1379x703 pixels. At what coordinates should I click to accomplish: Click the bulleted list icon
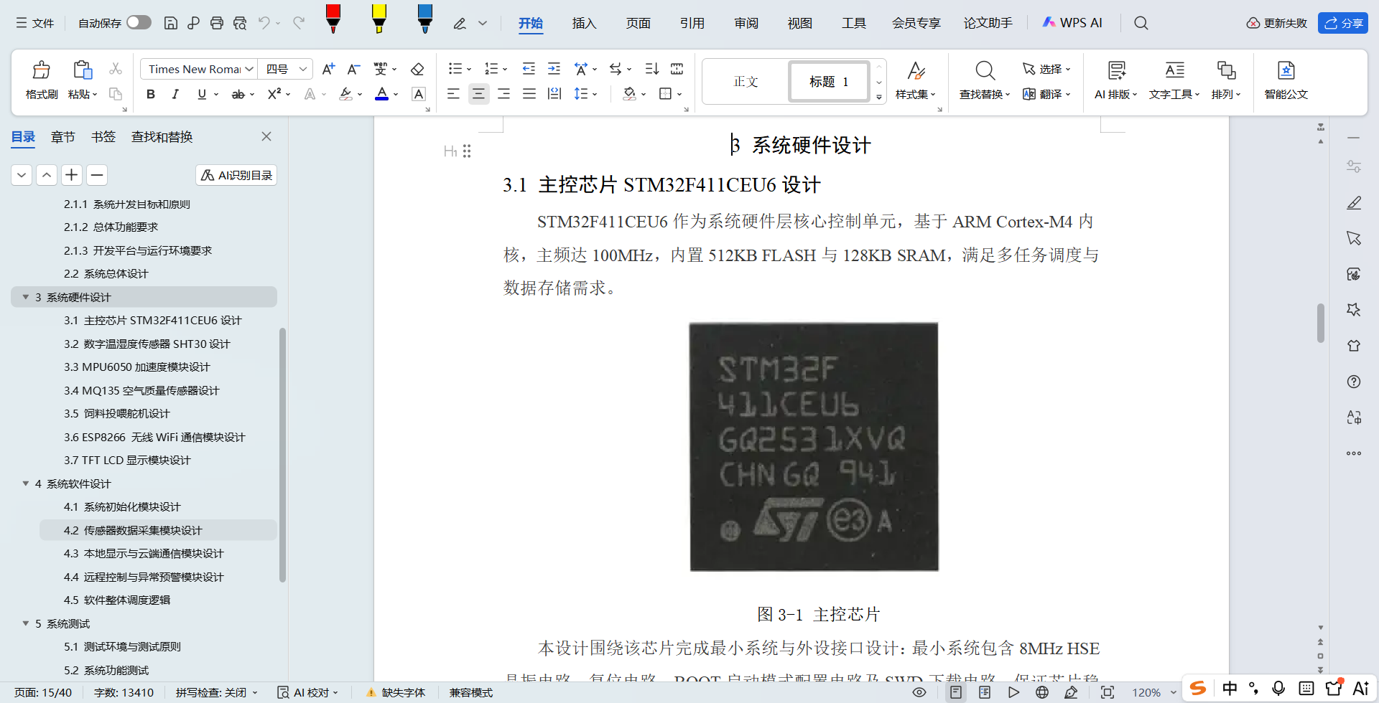point(455,69)
